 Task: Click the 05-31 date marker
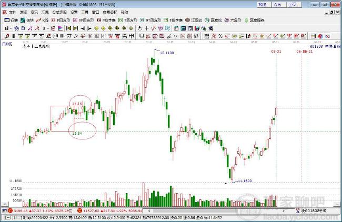tap(276, 51)
